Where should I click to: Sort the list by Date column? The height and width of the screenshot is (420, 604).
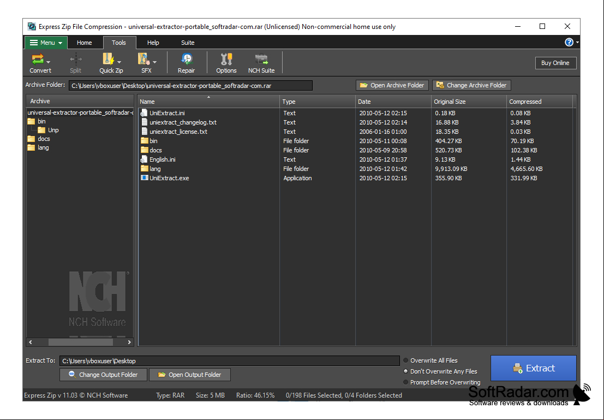click(393, 102)
